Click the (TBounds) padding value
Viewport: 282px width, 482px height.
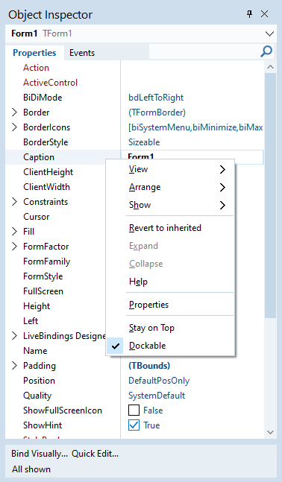point(149,366)
